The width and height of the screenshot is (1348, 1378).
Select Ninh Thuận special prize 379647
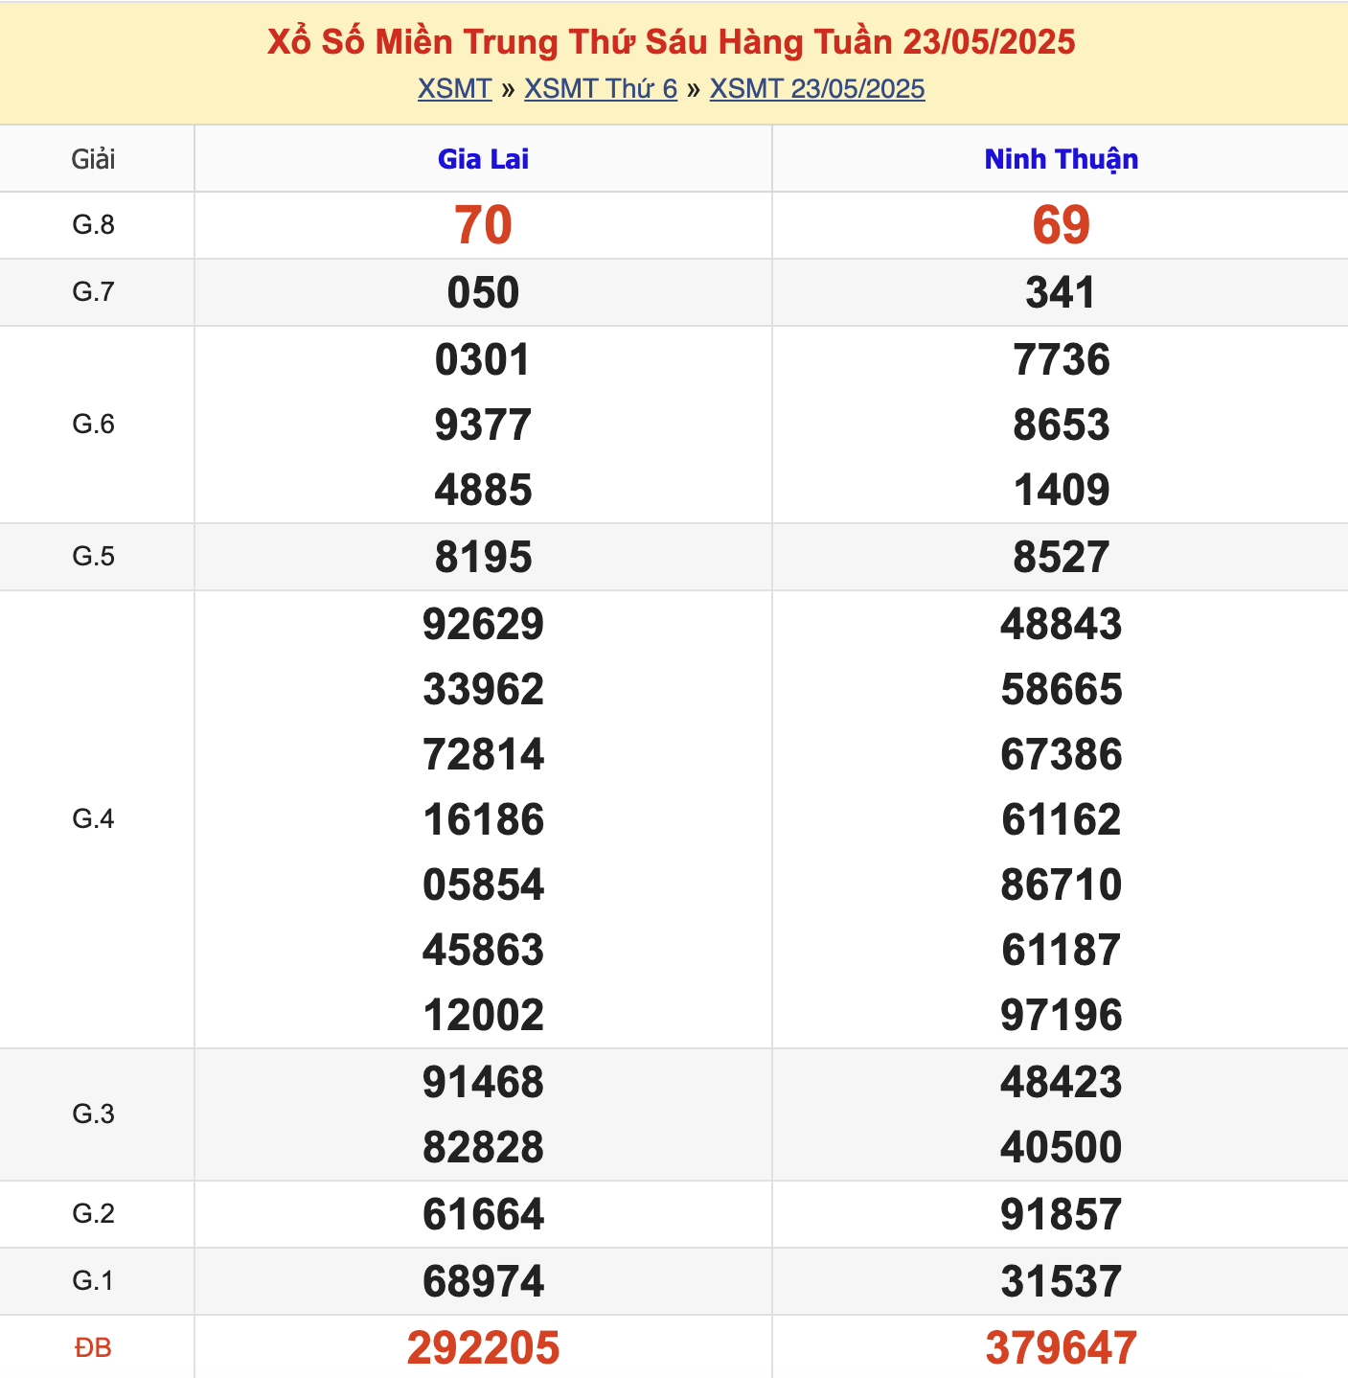(x=1062, y=1348)
